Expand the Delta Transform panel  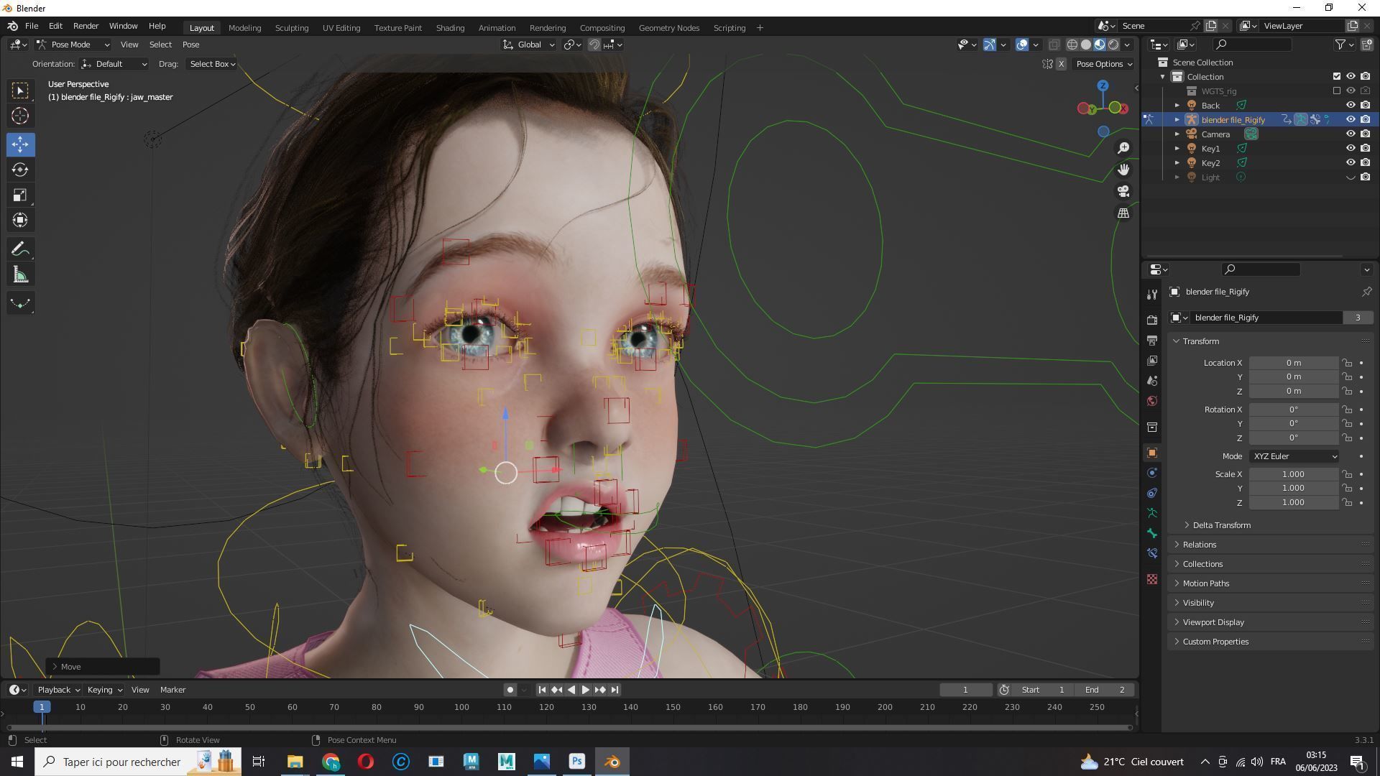point(1221,525)
